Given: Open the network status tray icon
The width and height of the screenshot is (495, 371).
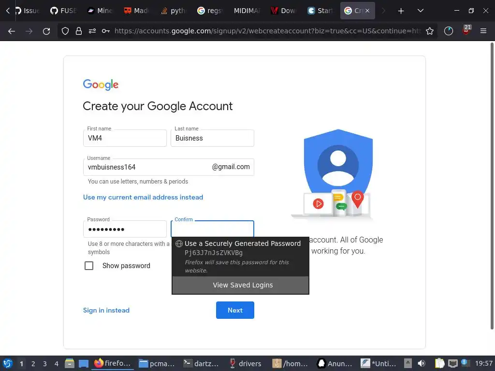Looking at the screenshot, I should (x=452, y=363).
